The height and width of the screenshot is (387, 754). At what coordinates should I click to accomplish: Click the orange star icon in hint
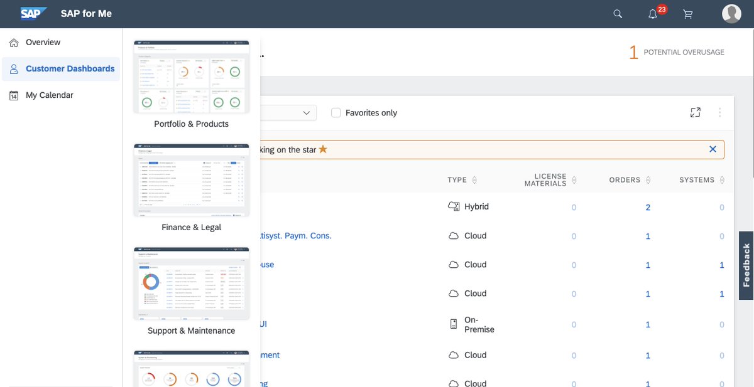click(x=323, y=149)
